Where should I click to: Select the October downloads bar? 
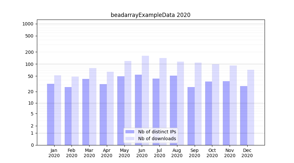click(x=216, y=104)
